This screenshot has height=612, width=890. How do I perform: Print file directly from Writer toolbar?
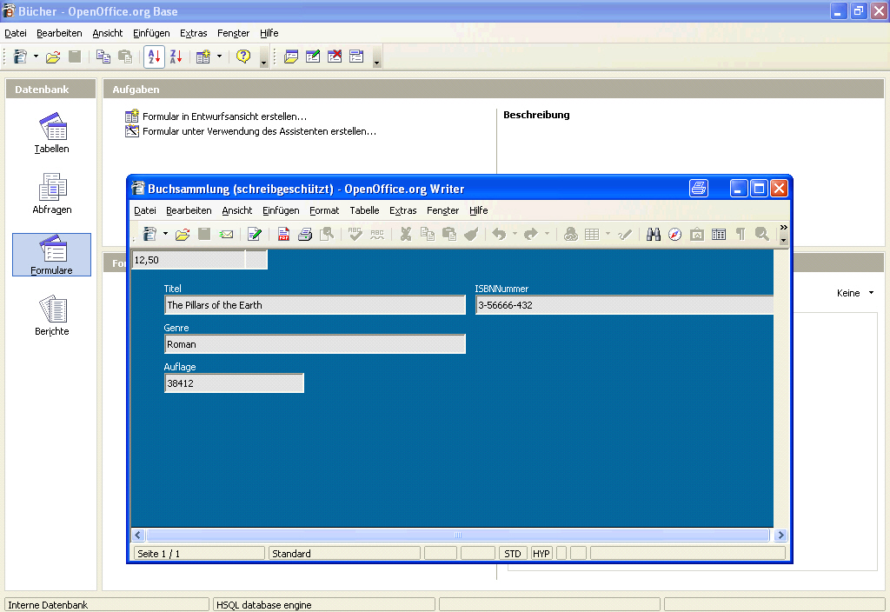point(305,234)
